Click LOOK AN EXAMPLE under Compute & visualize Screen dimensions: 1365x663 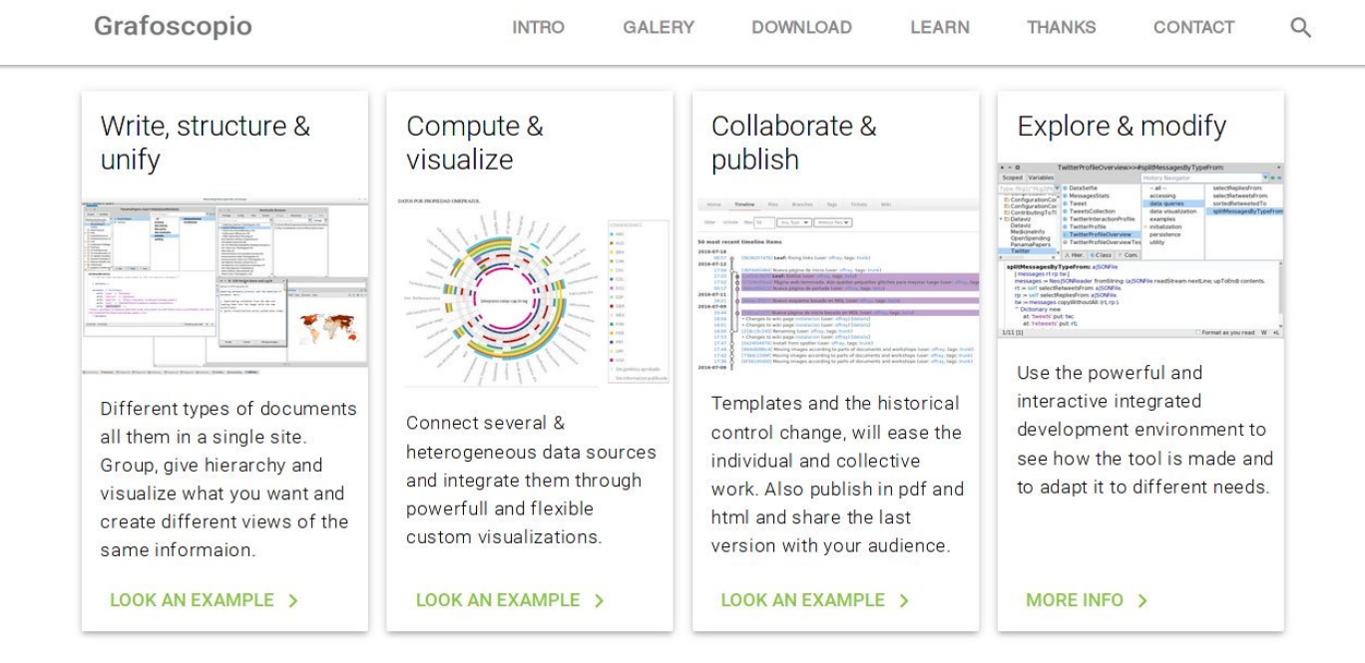tap(498, 600)
